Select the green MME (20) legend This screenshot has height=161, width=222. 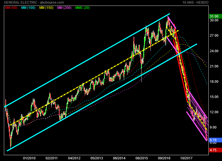point(82,8)
